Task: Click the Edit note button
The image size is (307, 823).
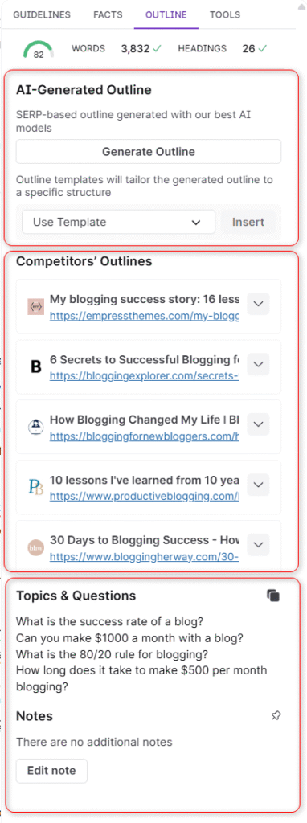Action: coord(51,771)
